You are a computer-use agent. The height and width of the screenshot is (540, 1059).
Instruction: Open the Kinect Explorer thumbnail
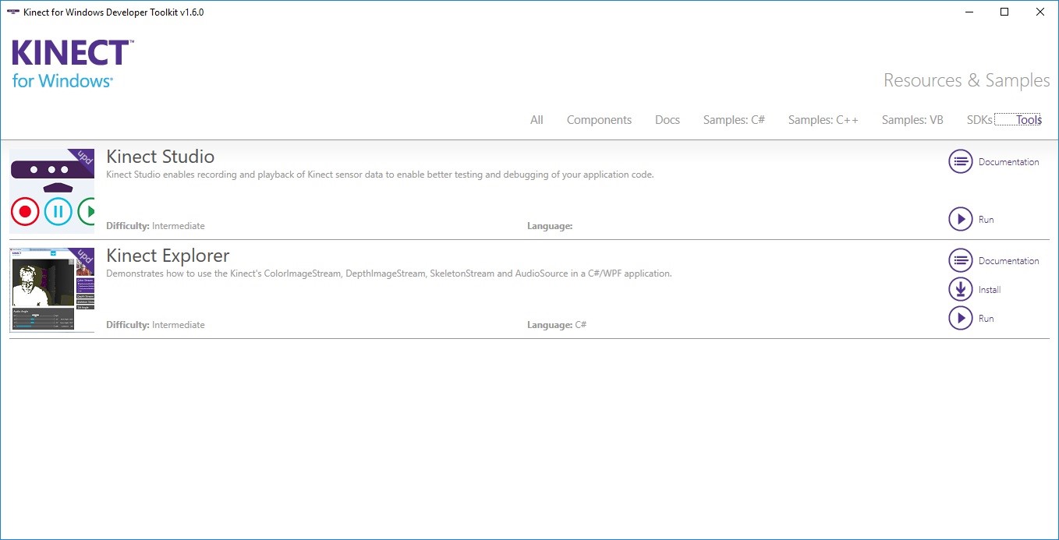pyautogui.click(x=52, y=290)
